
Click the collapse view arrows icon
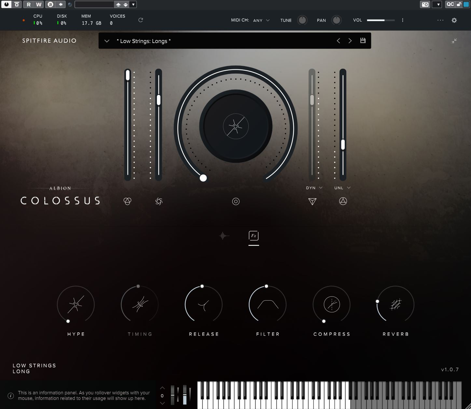pos(454,41)
